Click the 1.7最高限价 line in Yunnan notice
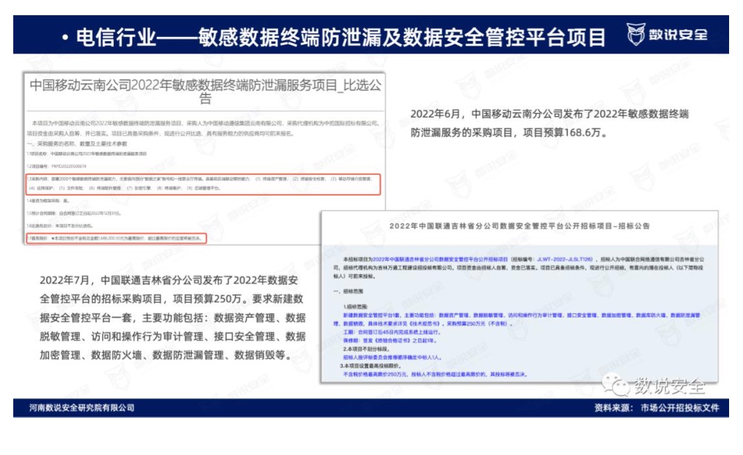The width and height of the screenshot is (743, 455). (x=117, y=238)
